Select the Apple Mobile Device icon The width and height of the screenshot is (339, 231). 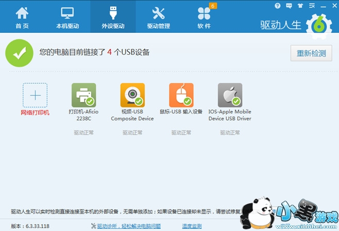point(230,95)
